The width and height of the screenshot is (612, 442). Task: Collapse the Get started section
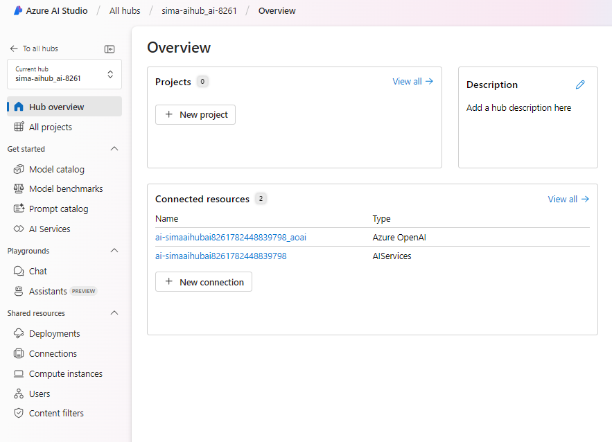coord(114,149)
